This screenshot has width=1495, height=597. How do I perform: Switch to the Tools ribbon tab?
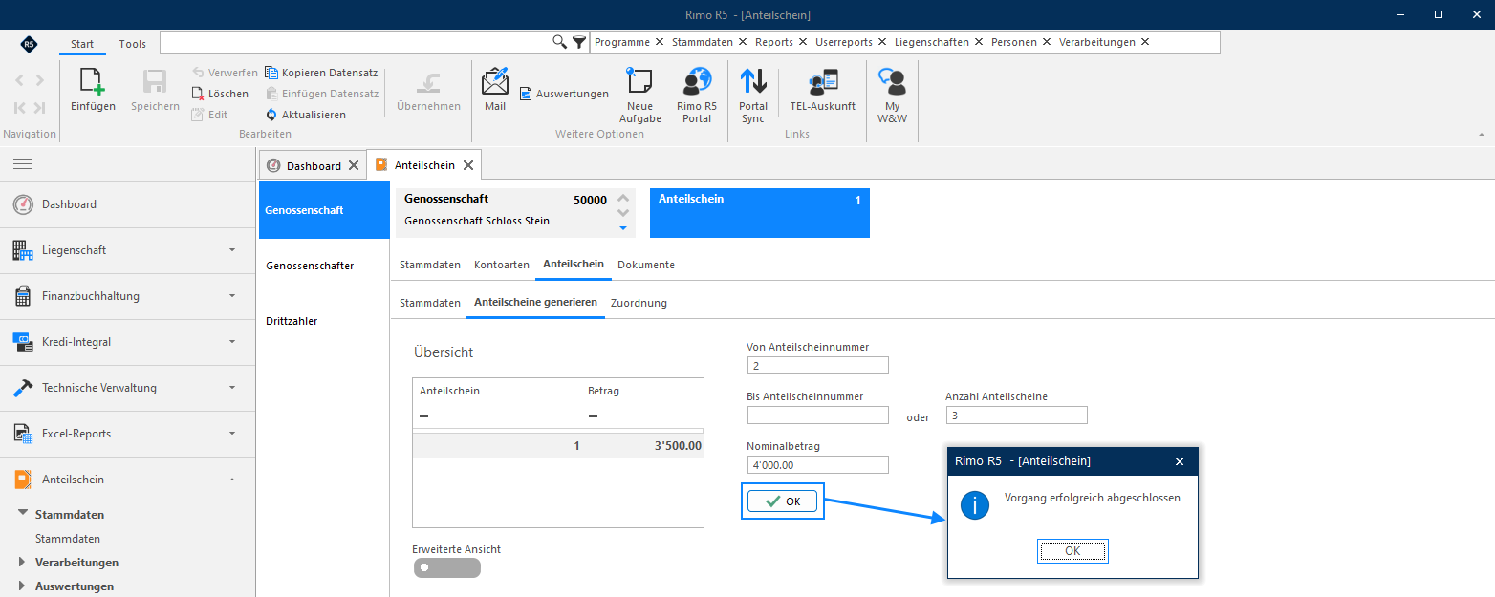133,44
